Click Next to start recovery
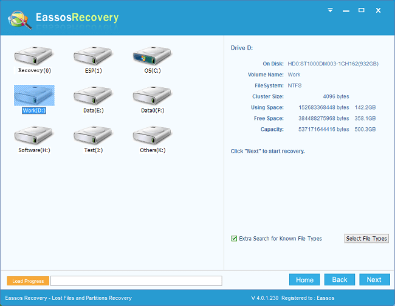 coord(374,279)
